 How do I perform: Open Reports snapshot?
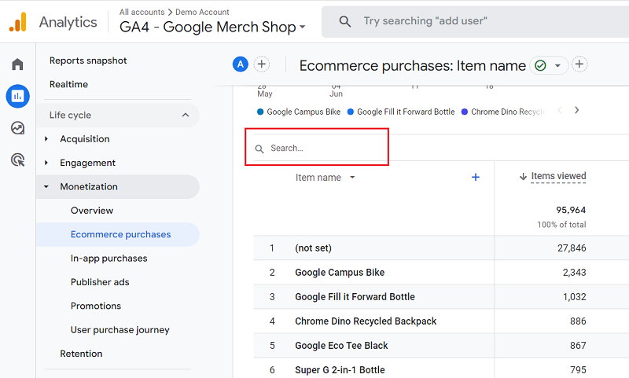coord(88,61)
